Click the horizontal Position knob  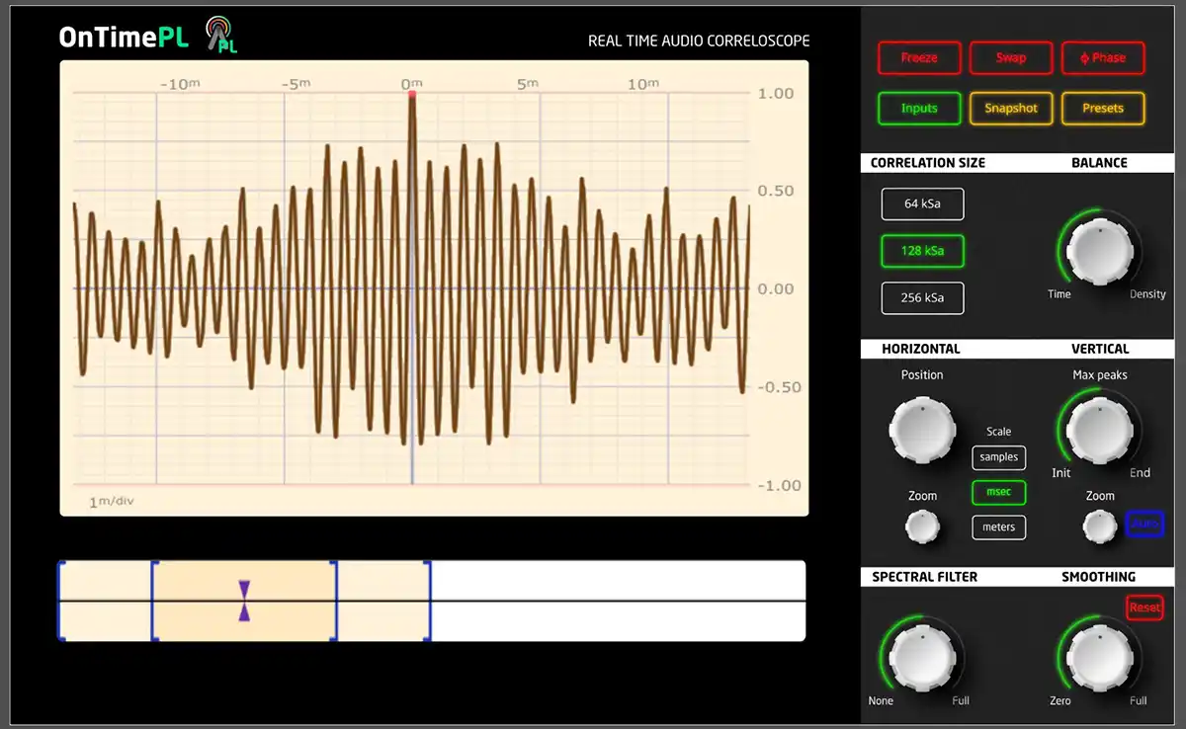[x=922, y=430]
